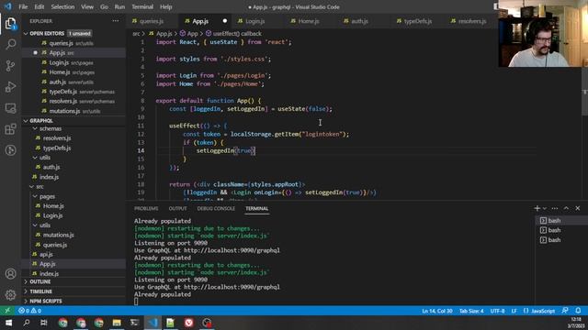Image resolution: width=588 pixels, height=330 pixels.
Task: Close the terminal panel
Action: point(578,208)
